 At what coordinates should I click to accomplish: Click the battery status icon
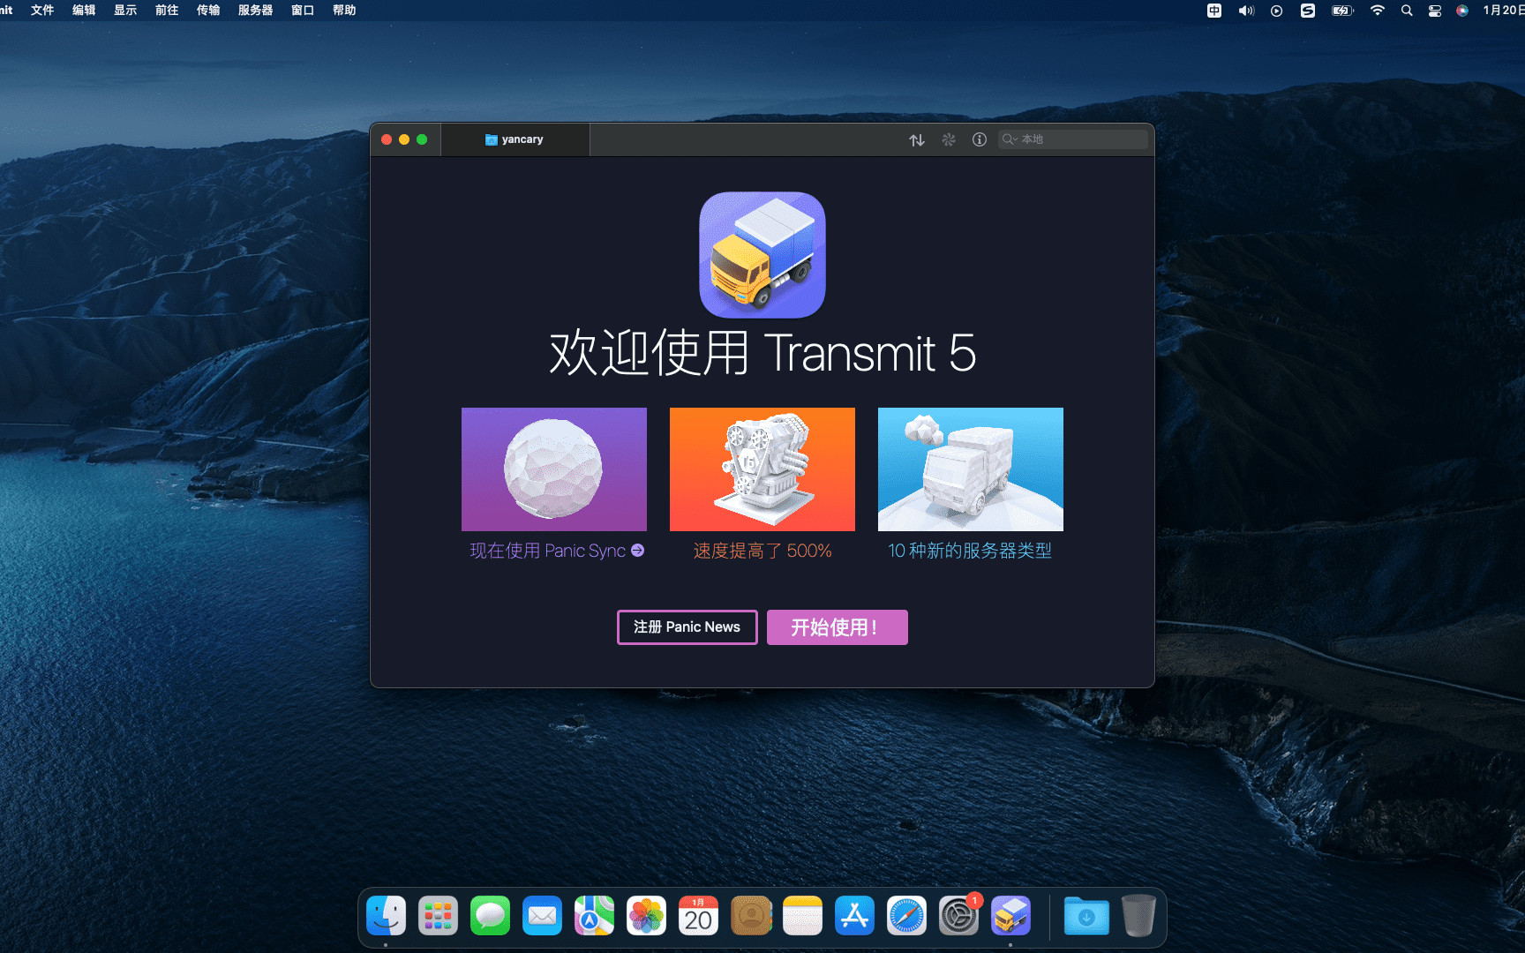click(1342, 11)
